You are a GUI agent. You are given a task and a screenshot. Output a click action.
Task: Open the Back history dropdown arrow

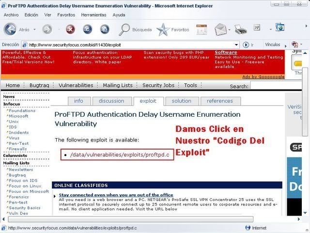[x=34, y=30]
